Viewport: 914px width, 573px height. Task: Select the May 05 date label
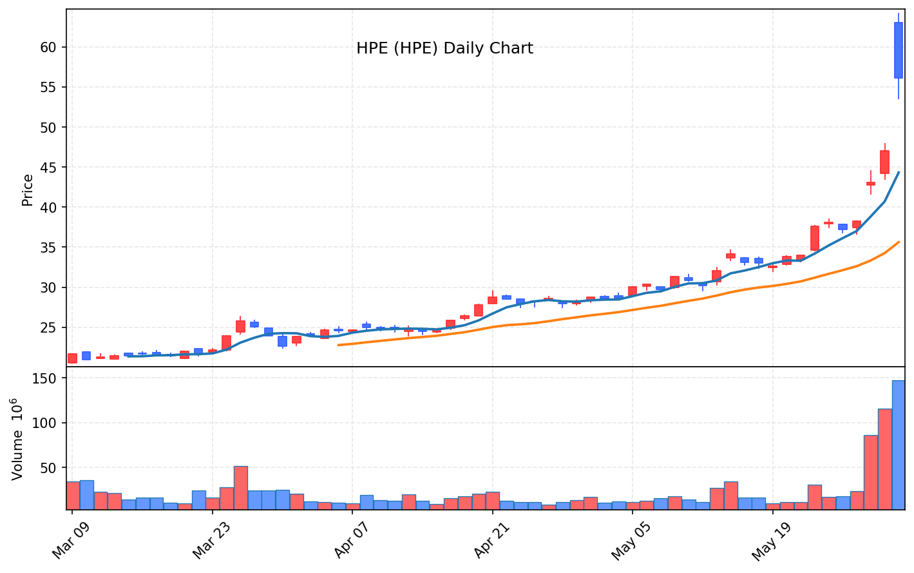[633, 541]
